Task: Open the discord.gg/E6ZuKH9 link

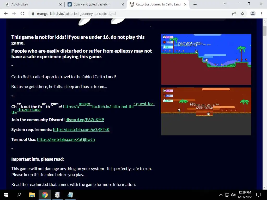Action: click(x=85, y=120)
